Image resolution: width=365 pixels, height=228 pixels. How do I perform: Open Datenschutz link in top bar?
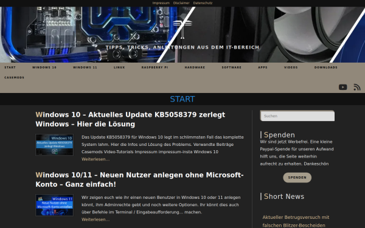(x=203, y=3)
